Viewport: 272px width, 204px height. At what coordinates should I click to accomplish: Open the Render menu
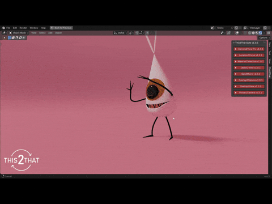[23, 28]
